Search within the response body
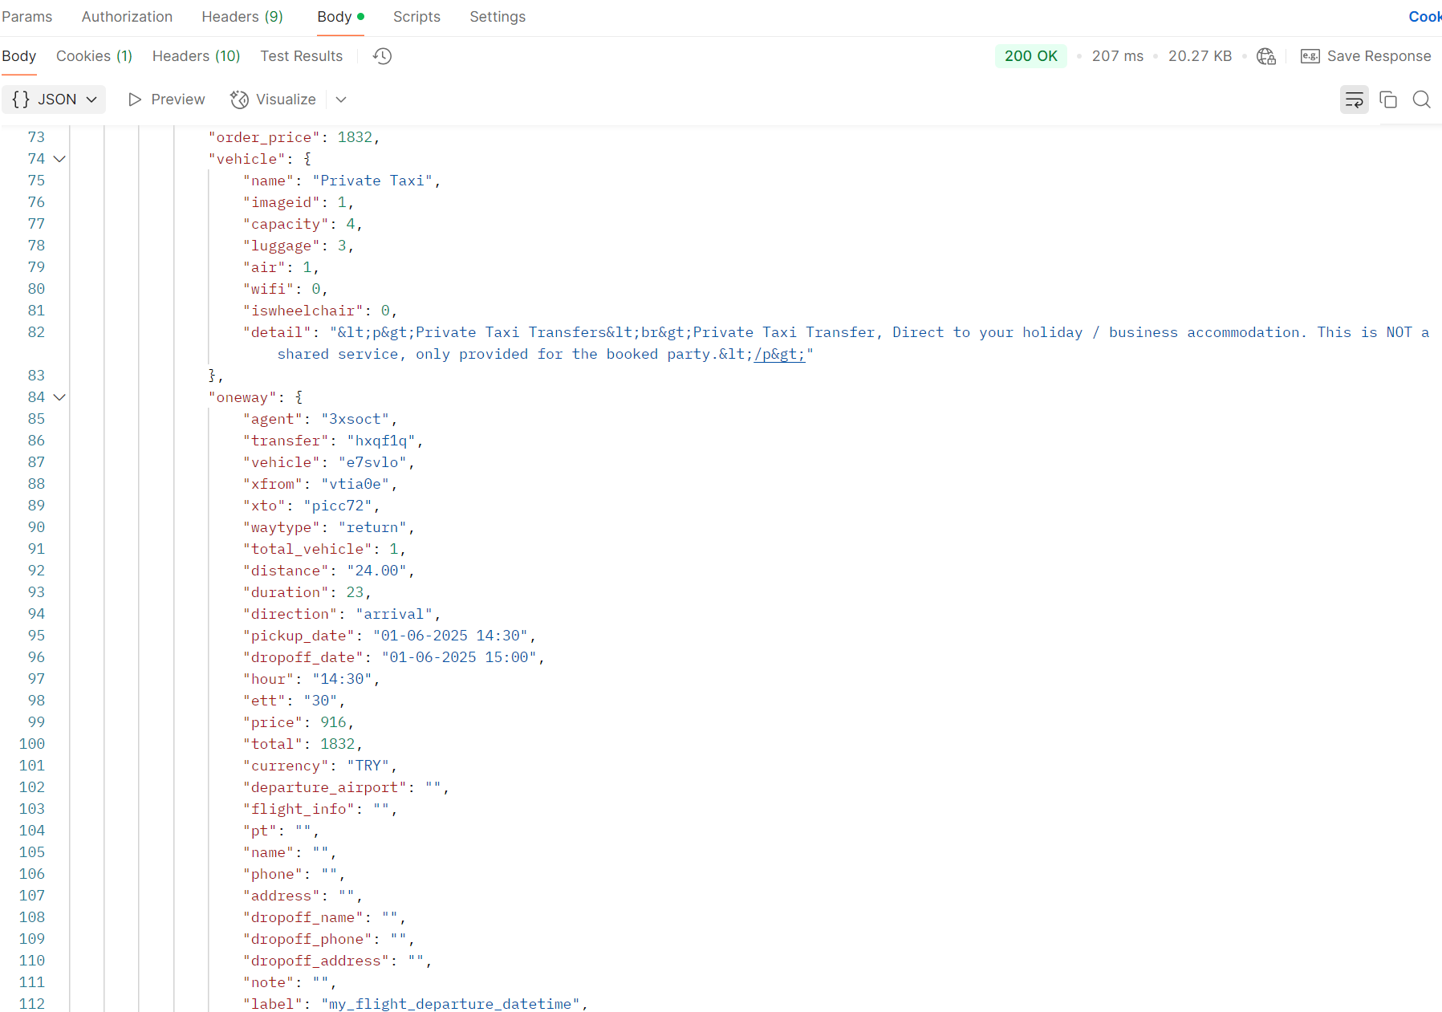 (x=1421, y=100)
